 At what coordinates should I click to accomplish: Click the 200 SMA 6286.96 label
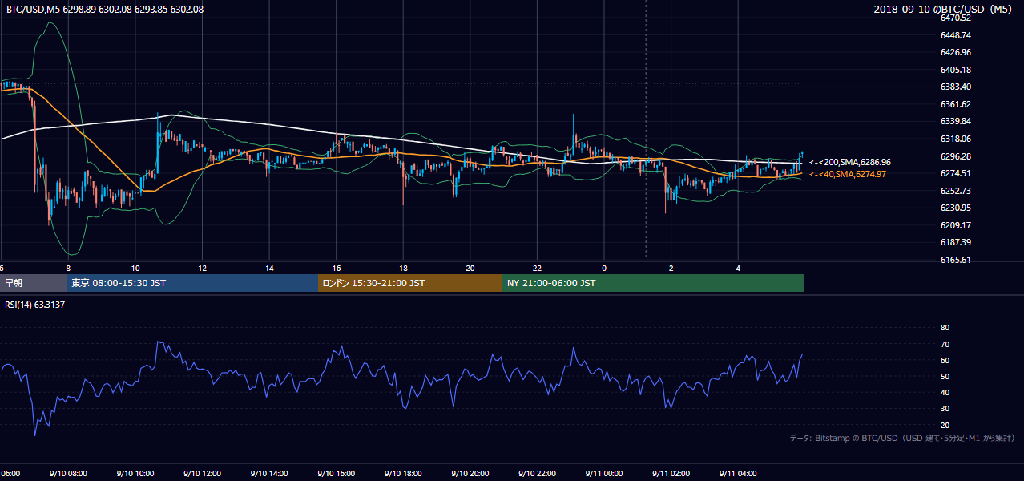(x=849, y=162)
